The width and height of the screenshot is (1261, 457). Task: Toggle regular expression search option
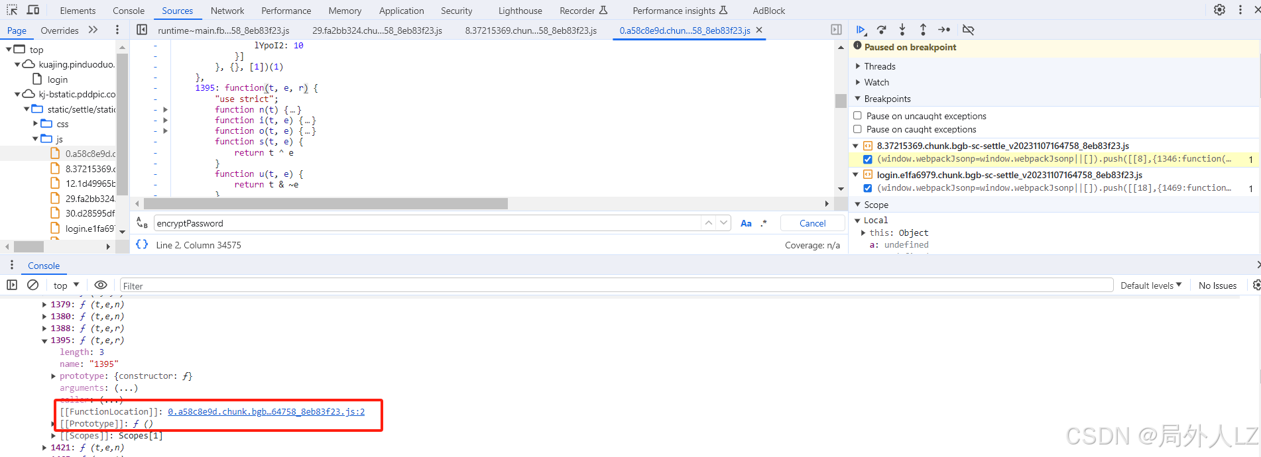pos(764,223)
